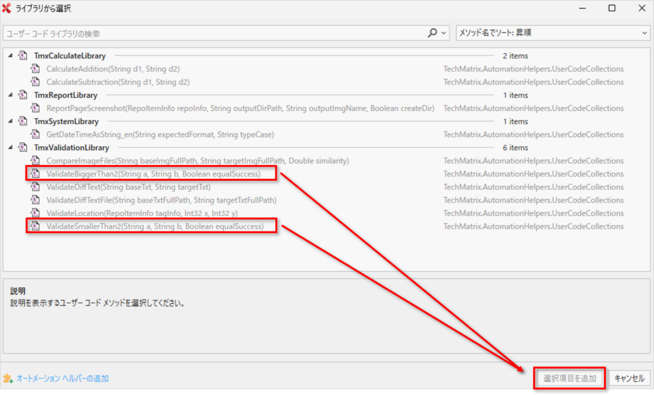Click the search magnifier icon
The height and width of the screenshot is (395, 654).
click(433, 33)
